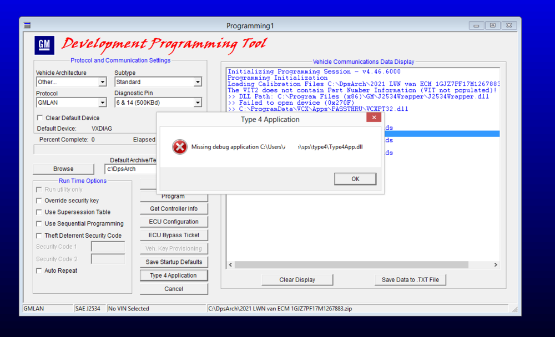
Task: Open the Protocol GMLAN dropdown
Action: tap(102, 103)
